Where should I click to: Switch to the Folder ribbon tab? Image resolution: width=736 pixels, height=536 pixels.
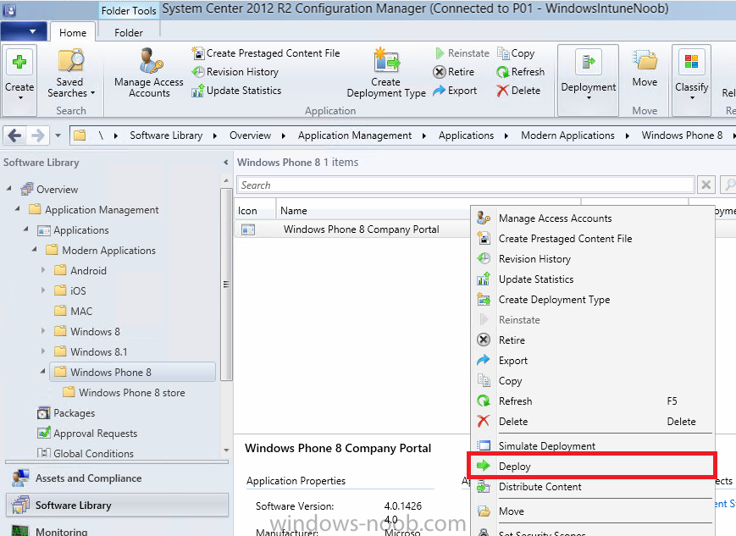click(x=129, y=33)
